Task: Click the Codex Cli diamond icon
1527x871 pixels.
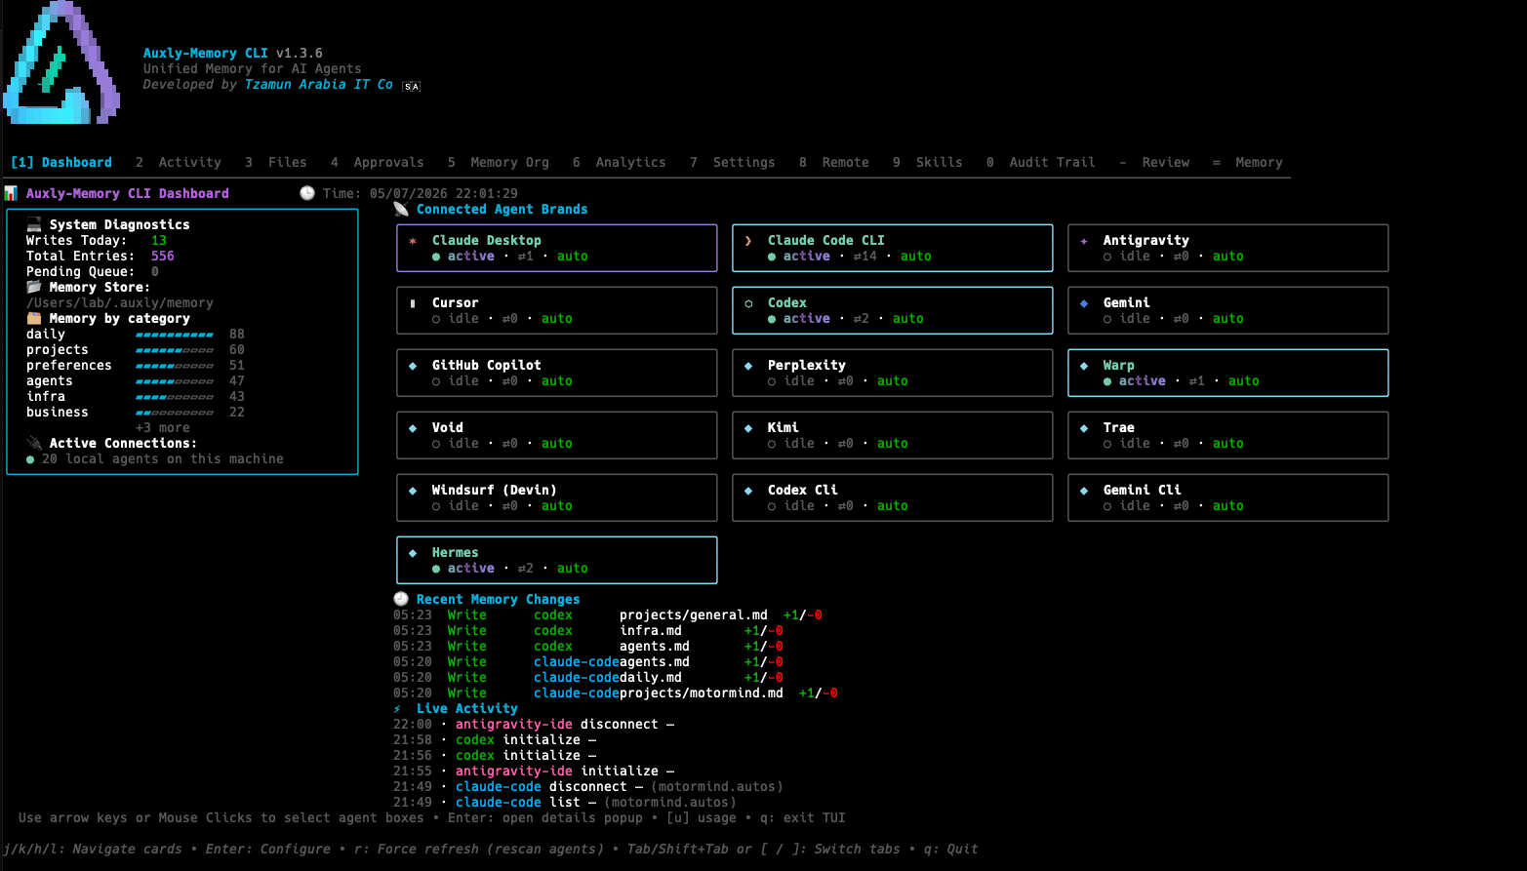Action: pos(748,491)
